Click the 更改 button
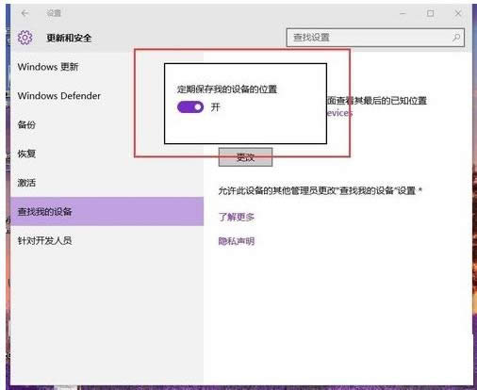477x390 pixels. click(245, 157)
